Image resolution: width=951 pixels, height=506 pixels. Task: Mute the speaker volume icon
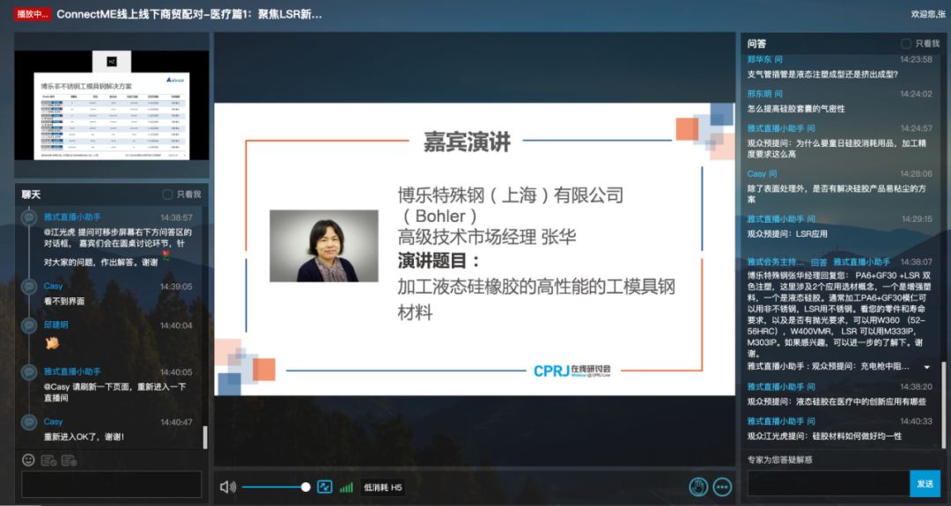(x=227, y=487)
